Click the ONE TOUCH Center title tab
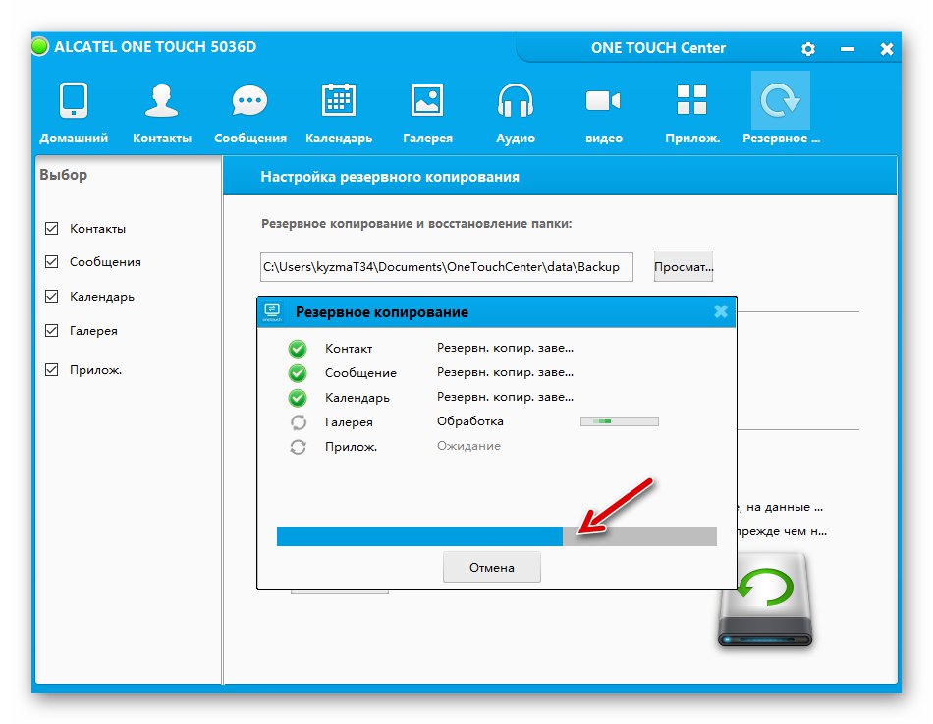The width and height of the screenshot is (933, 724). [x=658, y=48]
